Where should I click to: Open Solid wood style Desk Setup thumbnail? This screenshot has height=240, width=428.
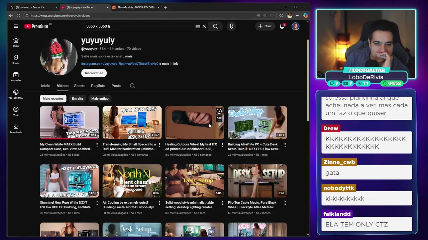coord(195,181)
